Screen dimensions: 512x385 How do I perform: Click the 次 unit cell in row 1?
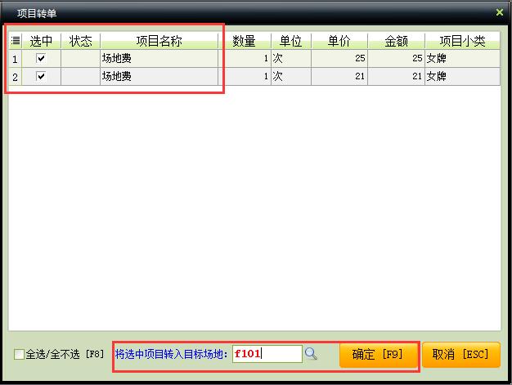291,58
